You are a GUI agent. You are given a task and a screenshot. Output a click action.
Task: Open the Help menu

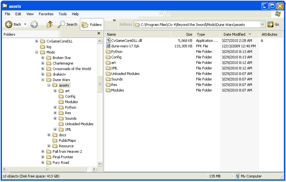pos(75,14)
